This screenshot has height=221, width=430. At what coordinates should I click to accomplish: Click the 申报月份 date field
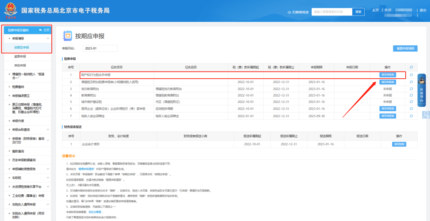coord(100,48)
